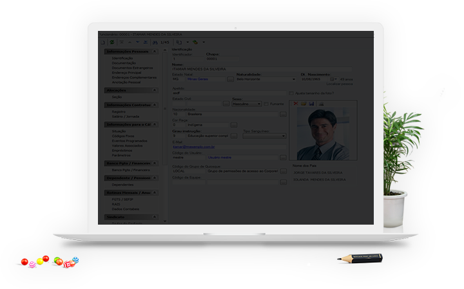Delete photo with the red X icon
This screenshot has width=464, height=289.
coord(295,104)
